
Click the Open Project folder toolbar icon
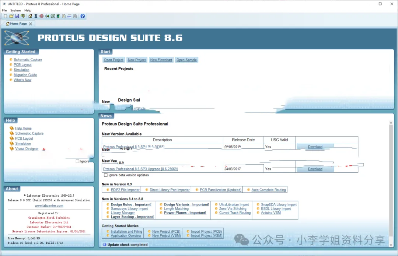pos(11,16)
